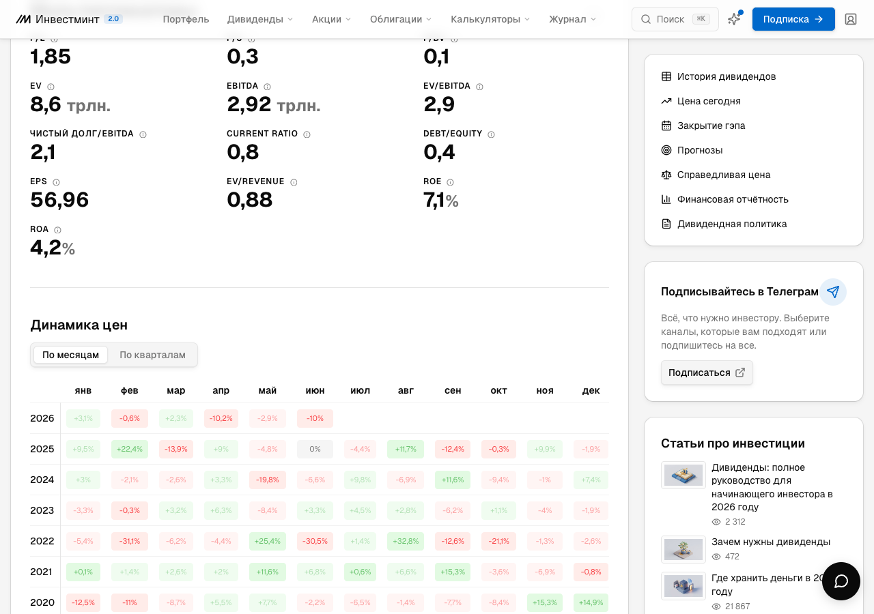
Task: Click the trend arrow icon for Цена сегодня
Action: [x=666, y=101]
